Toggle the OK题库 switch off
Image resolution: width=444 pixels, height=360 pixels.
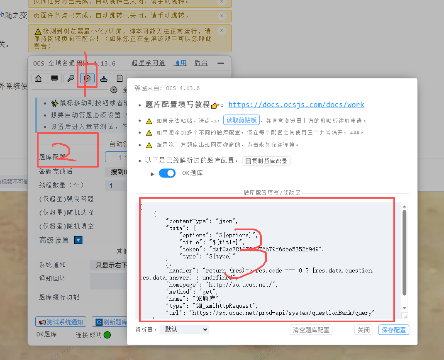click(167, 173)
